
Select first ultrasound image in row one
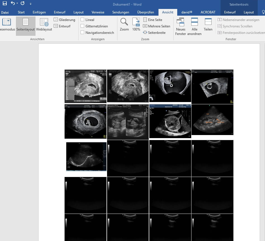[86, 86]
